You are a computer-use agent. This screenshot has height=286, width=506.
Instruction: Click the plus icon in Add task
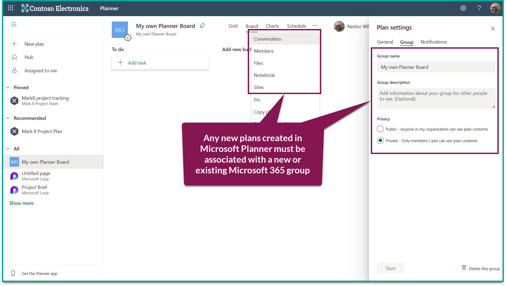point(120,62)
